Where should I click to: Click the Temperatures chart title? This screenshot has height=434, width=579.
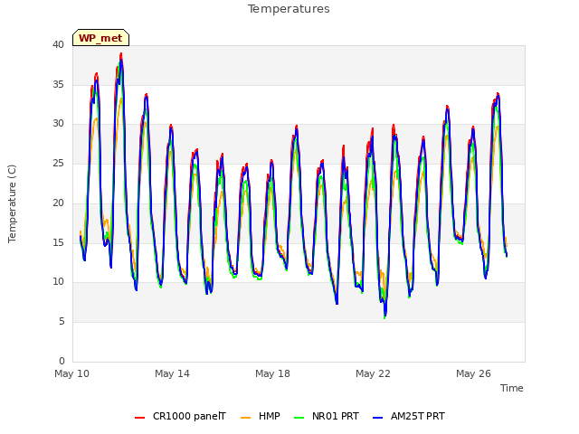[289, 9]
